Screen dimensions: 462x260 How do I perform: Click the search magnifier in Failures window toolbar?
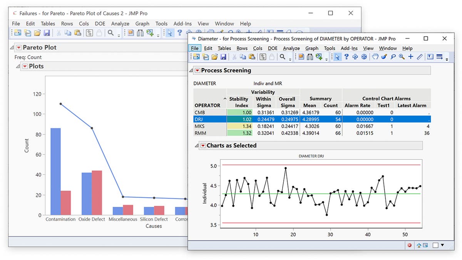(x=110, y=33)
